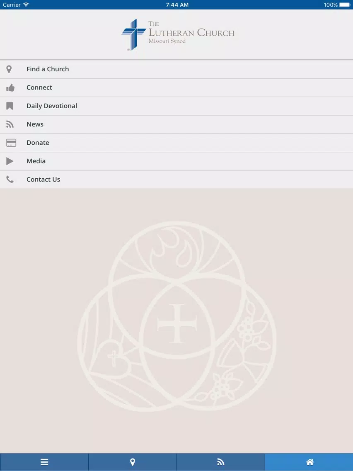Open the hamburger menu tab in bottom bar
Screen dimensions: 353x471
[x=44, y=462]
